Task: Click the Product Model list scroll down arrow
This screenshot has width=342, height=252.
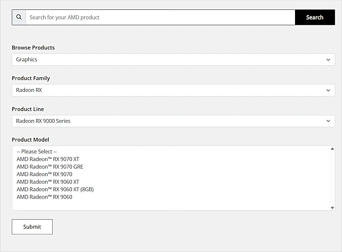Action: point(332,208)
